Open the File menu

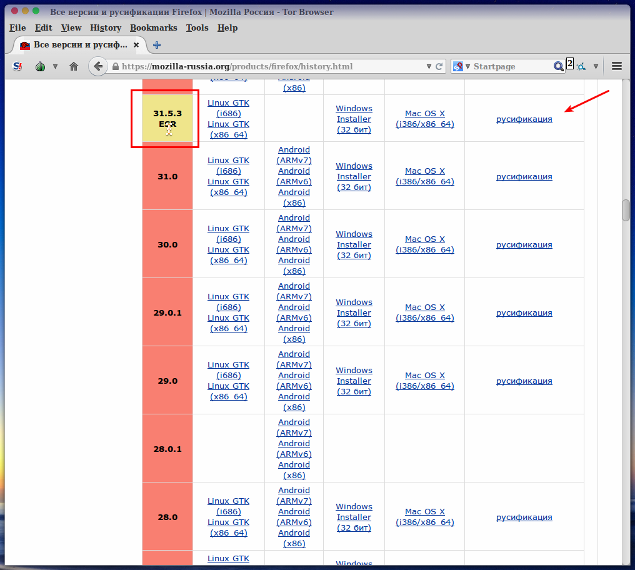[x=17, y=27]
